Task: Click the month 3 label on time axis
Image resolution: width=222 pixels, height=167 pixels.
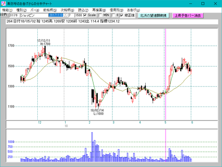Action: (x=114, y=123)
